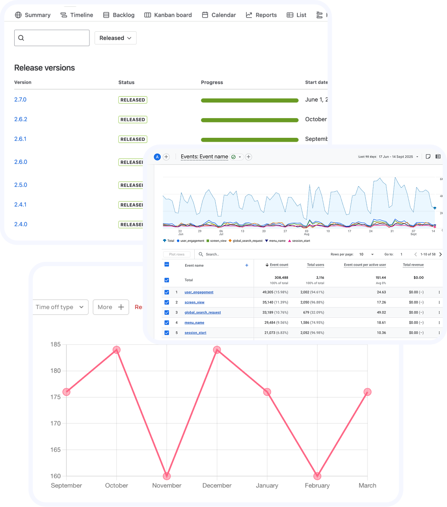
Task: Open the Reports tab
Action: point(261,15)
